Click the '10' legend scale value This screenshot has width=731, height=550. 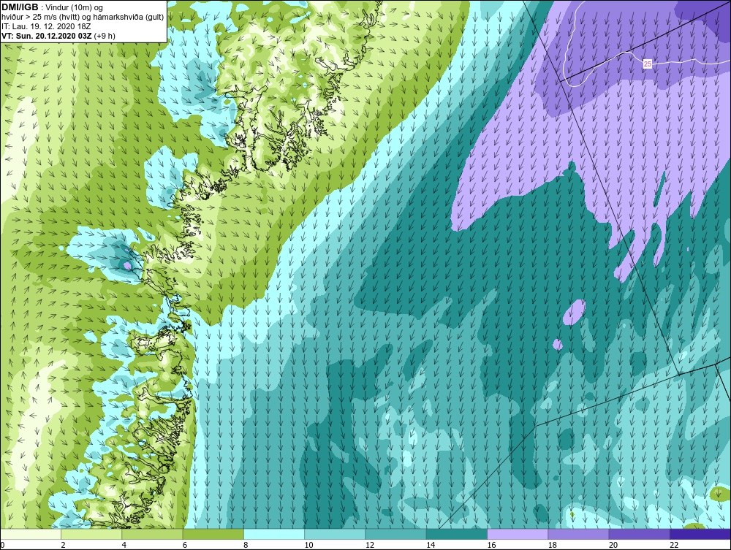pyautogui.click(x=308, y=546)
